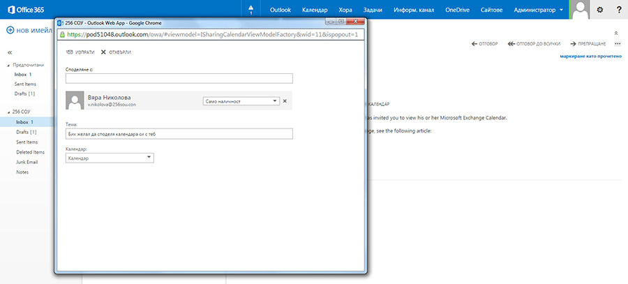Expand the Администратор dropdown menu
This screenshot has width=628, height=284.
tap(538, 10)
